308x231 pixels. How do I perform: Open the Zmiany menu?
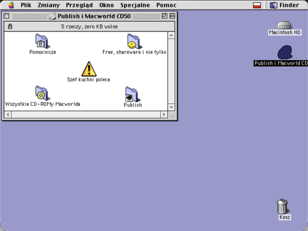click(49, 5)
